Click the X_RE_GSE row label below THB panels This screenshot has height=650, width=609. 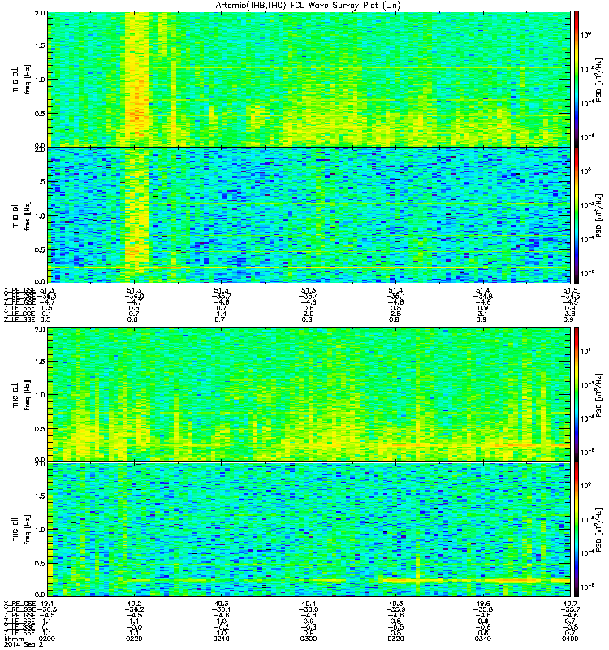tap(19, 290)
